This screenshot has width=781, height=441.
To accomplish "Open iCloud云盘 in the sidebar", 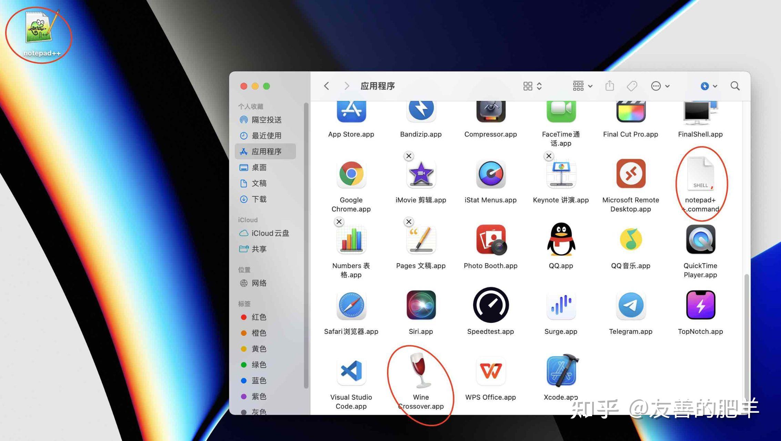I will point(270,233).
